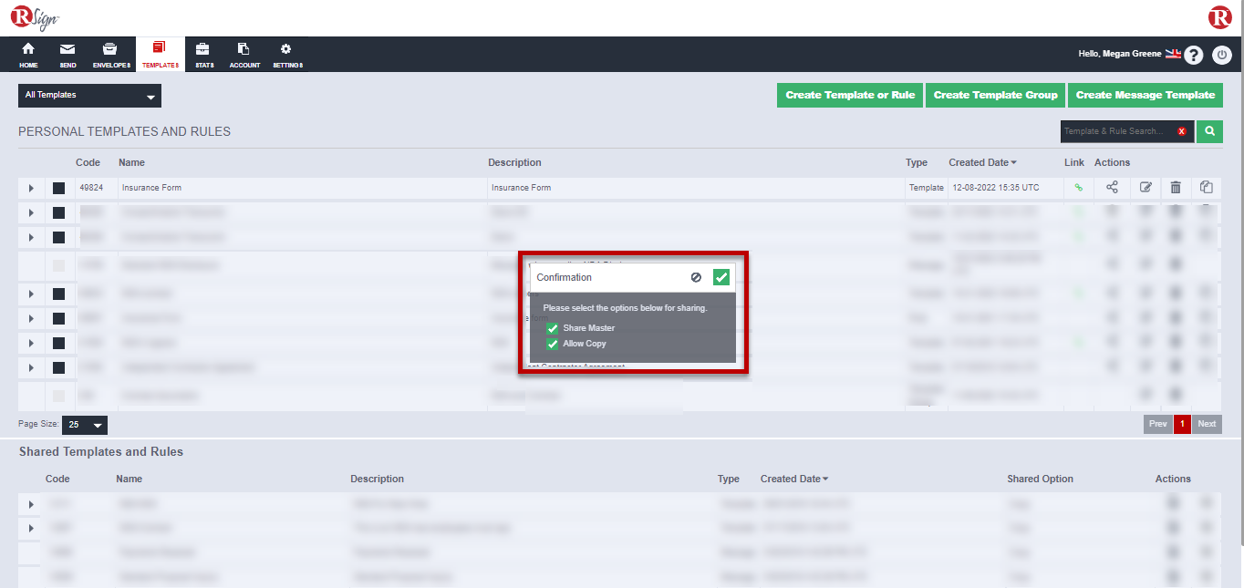
Task: Click Create Message Template
Action: click(x=1145, y=95)
